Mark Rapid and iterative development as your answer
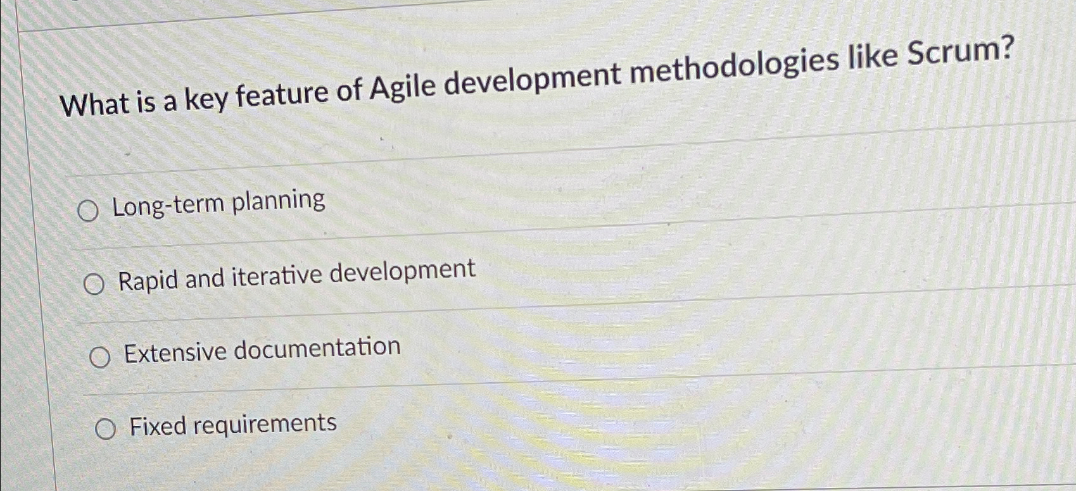 [x=94, y=284]
